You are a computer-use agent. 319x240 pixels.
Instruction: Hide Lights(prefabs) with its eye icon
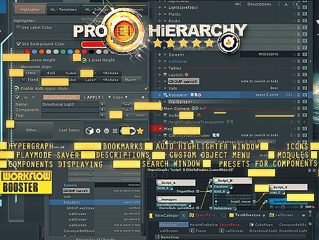[305, 7]
